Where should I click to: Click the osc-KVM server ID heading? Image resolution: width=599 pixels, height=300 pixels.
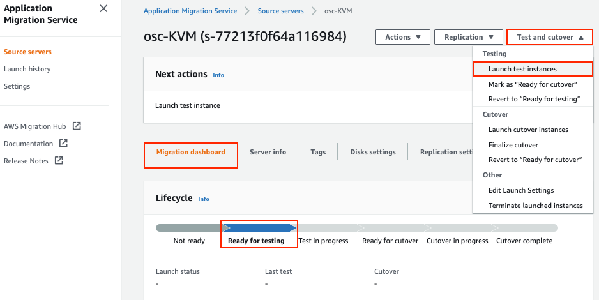tap(245, 36)
